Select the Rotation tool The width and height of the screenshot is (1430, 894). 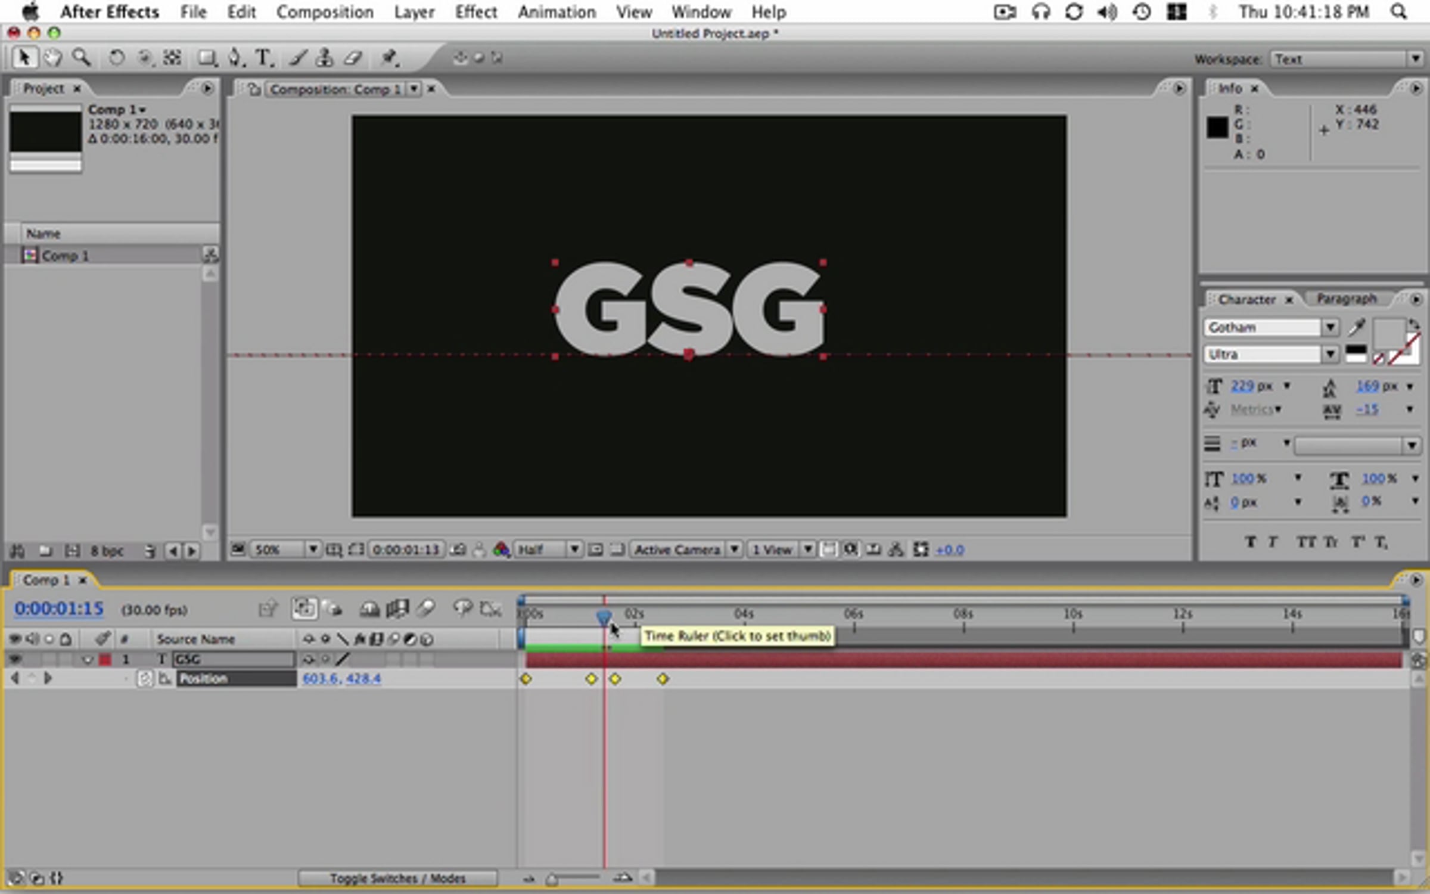click(116, 58)
